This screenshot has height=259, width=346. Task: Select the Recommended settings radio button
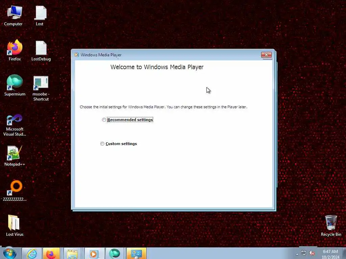coord(104,120)
